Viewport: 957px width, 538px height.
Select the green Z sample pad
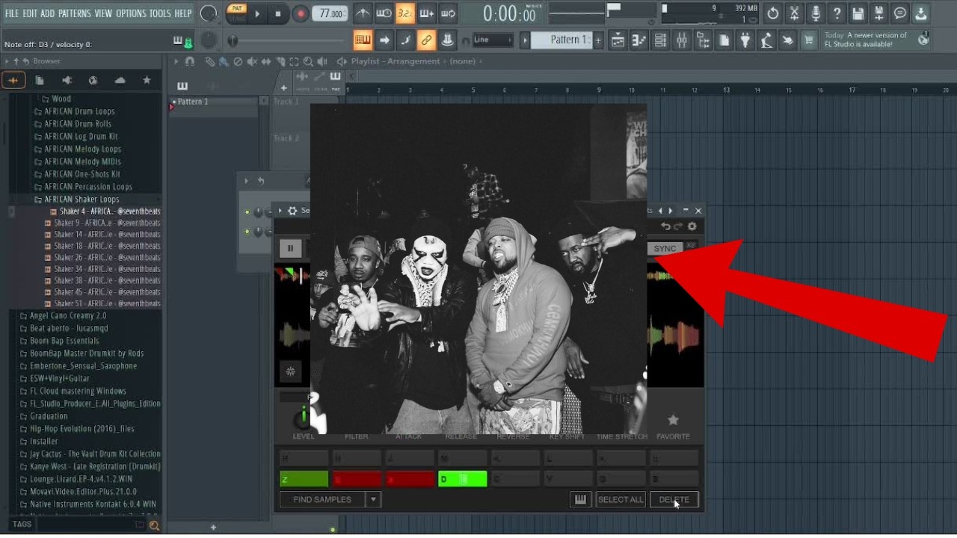pyautogui.click(x=304, y=479)
